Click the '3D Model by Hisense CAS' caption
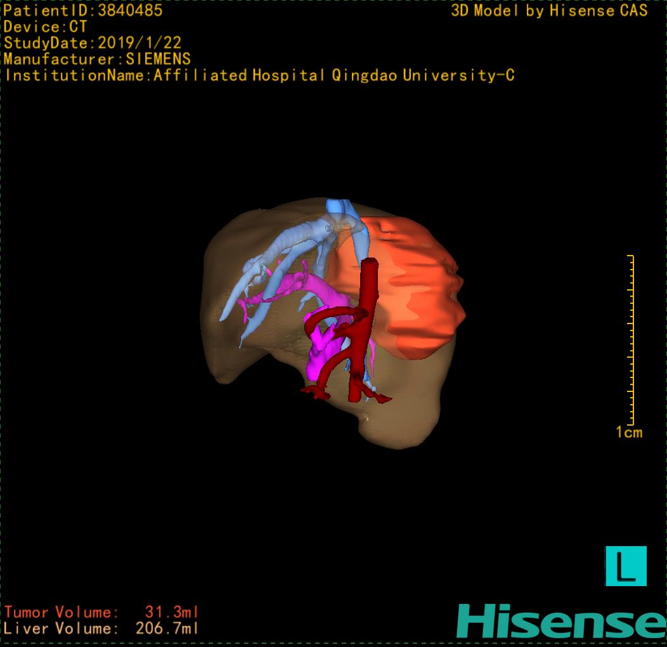This screenshot has height=647, width=667. (x=549, y=11)
